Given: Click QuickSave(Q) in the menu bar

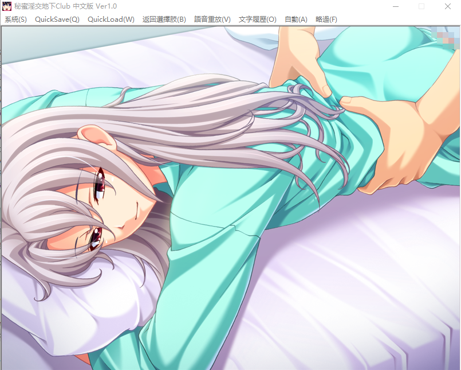Looking at the screenshot, I should point(57,20).
